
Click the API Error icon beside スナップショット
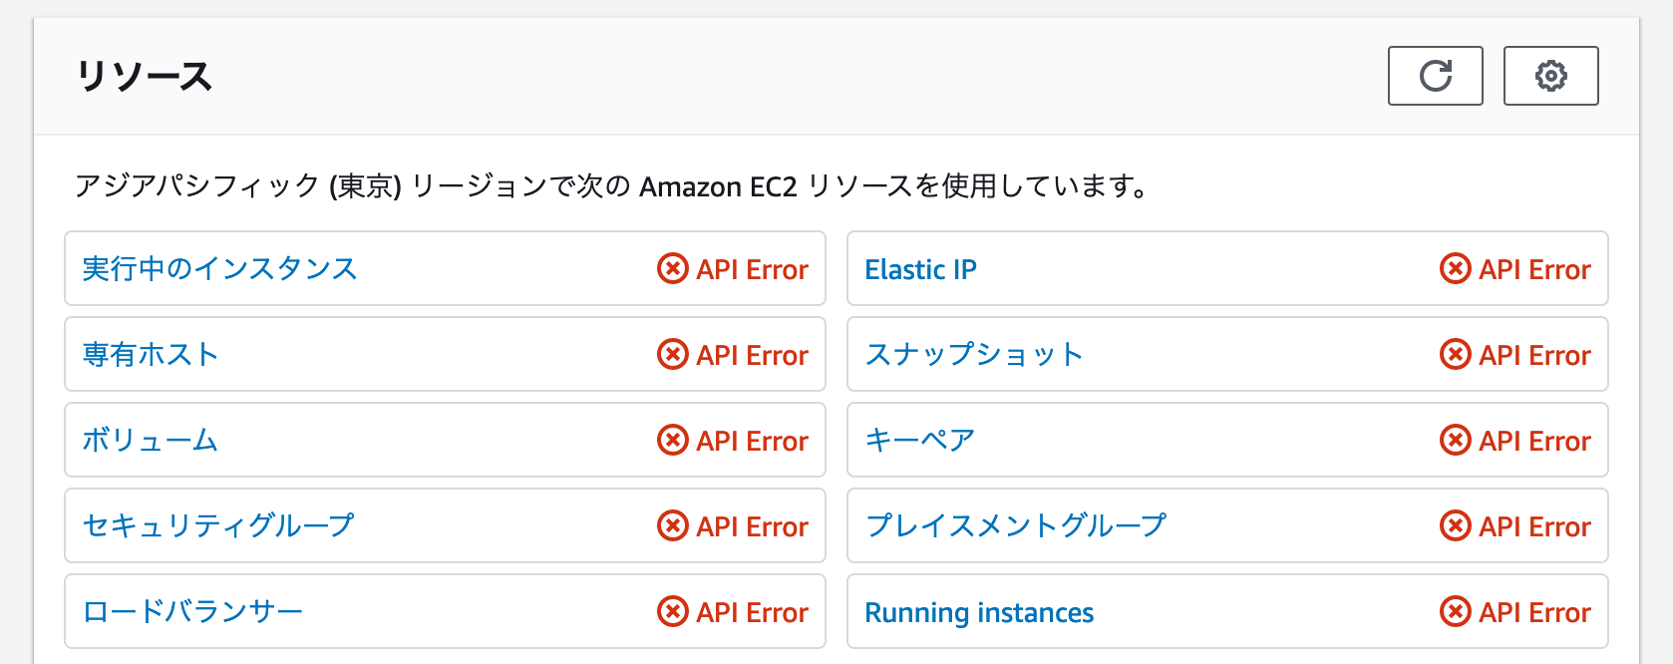(x=1456, y=354)
